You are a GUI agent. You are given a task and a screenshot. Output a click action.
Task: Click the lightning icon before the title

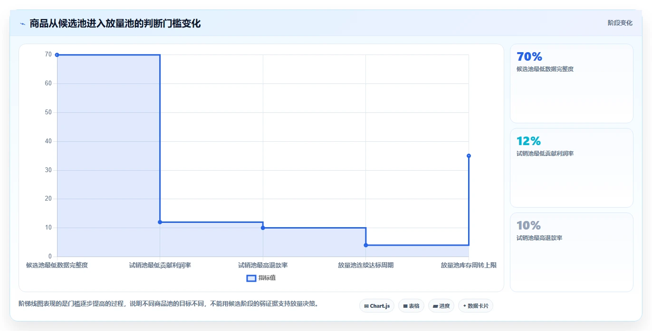pyautogui.click(x=22, y=24)
